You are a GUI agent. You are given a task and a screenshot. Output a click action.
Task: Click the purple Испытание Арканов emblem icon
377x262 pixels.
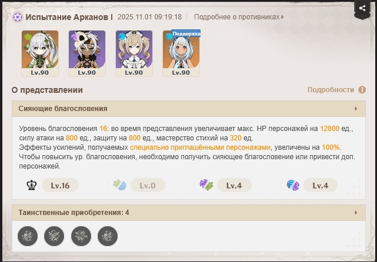point(18,17)
